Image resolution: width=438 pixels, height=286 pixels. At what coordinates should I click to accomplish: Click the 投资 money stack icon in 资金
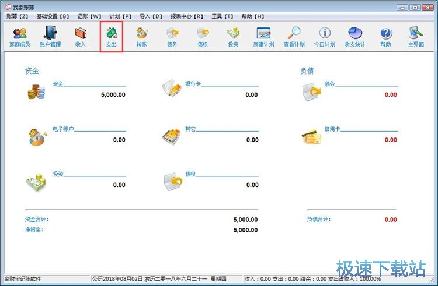click(36, 183)
